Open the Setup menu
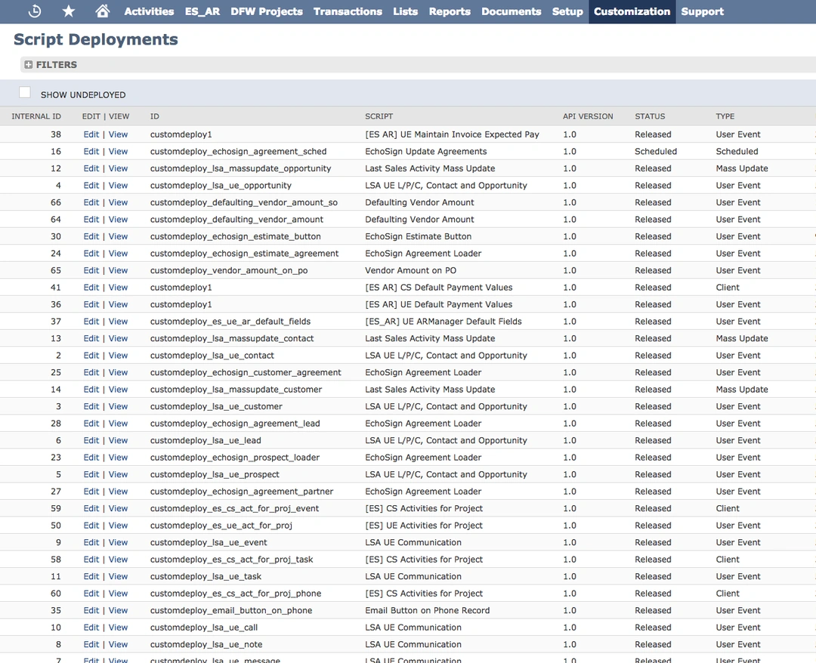The height and width of the screenshot is (663, 816). (567, 11)
